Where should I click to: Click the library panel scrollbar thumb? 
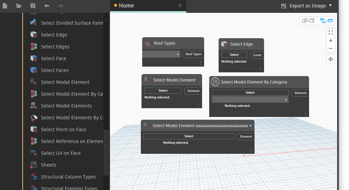pyautogui.click(x=106, y=152)
